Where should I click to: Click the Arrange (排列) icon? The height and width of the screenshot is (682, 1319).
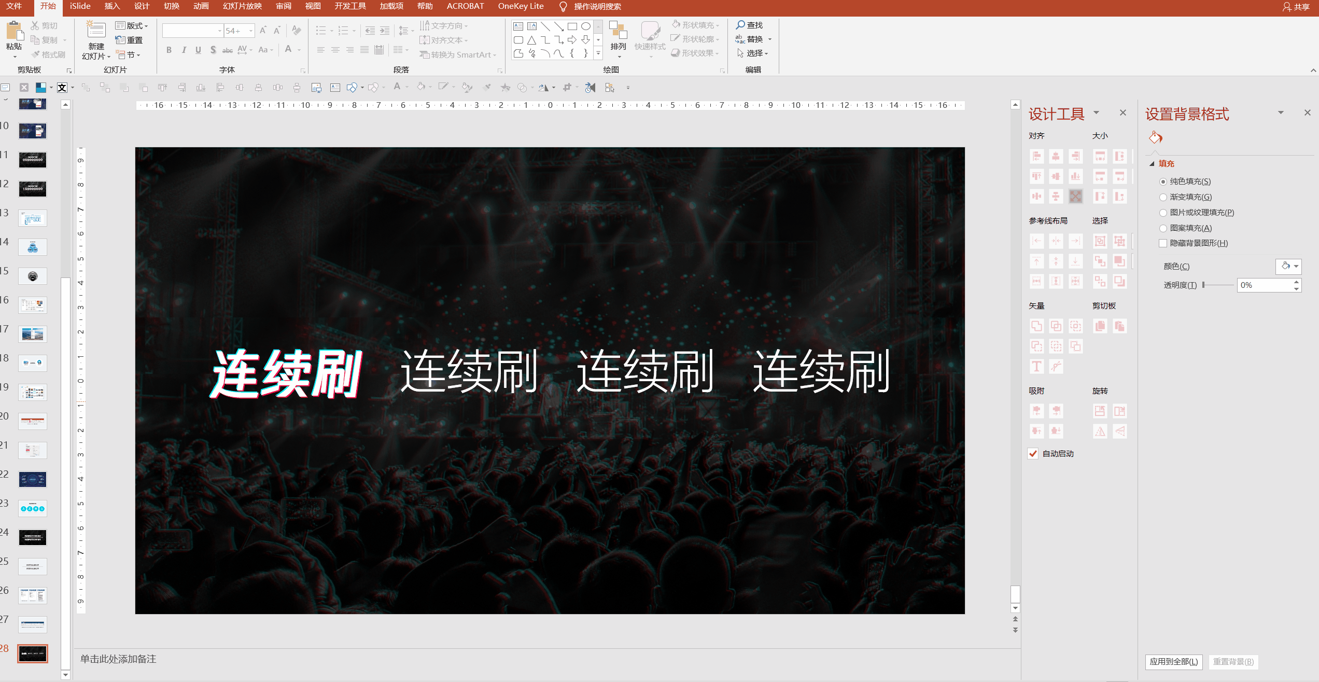tap(618, 30)
